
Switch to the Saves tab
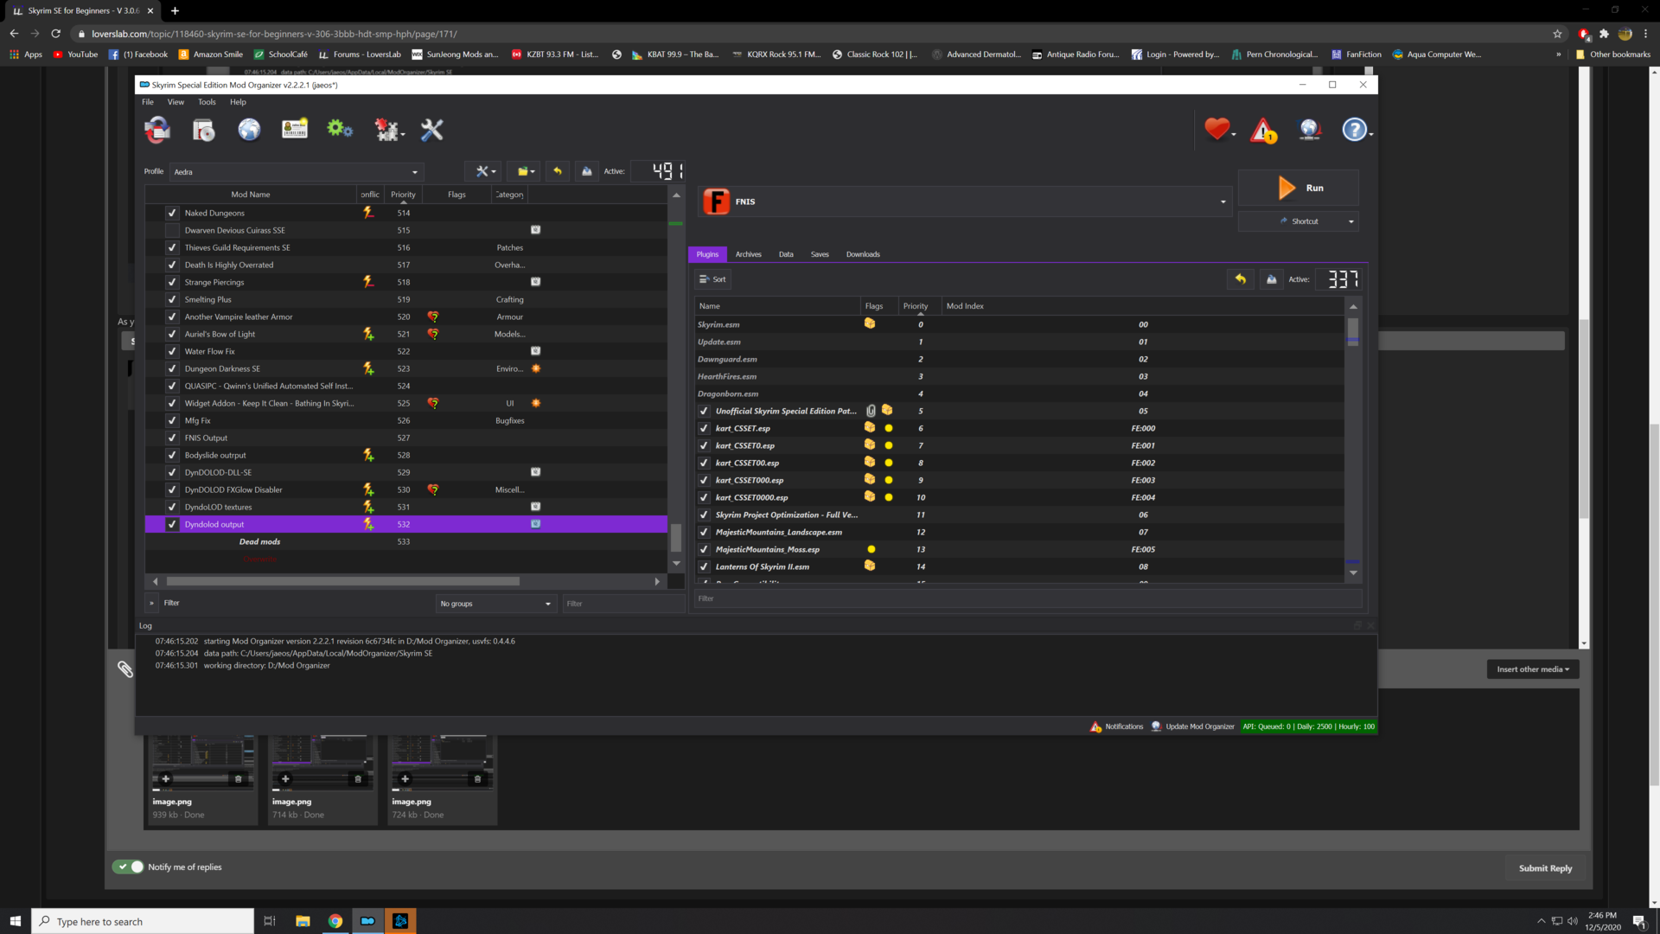pos(820,254)
